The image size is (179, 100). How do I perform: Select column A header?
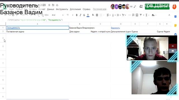tap(37, 24)
